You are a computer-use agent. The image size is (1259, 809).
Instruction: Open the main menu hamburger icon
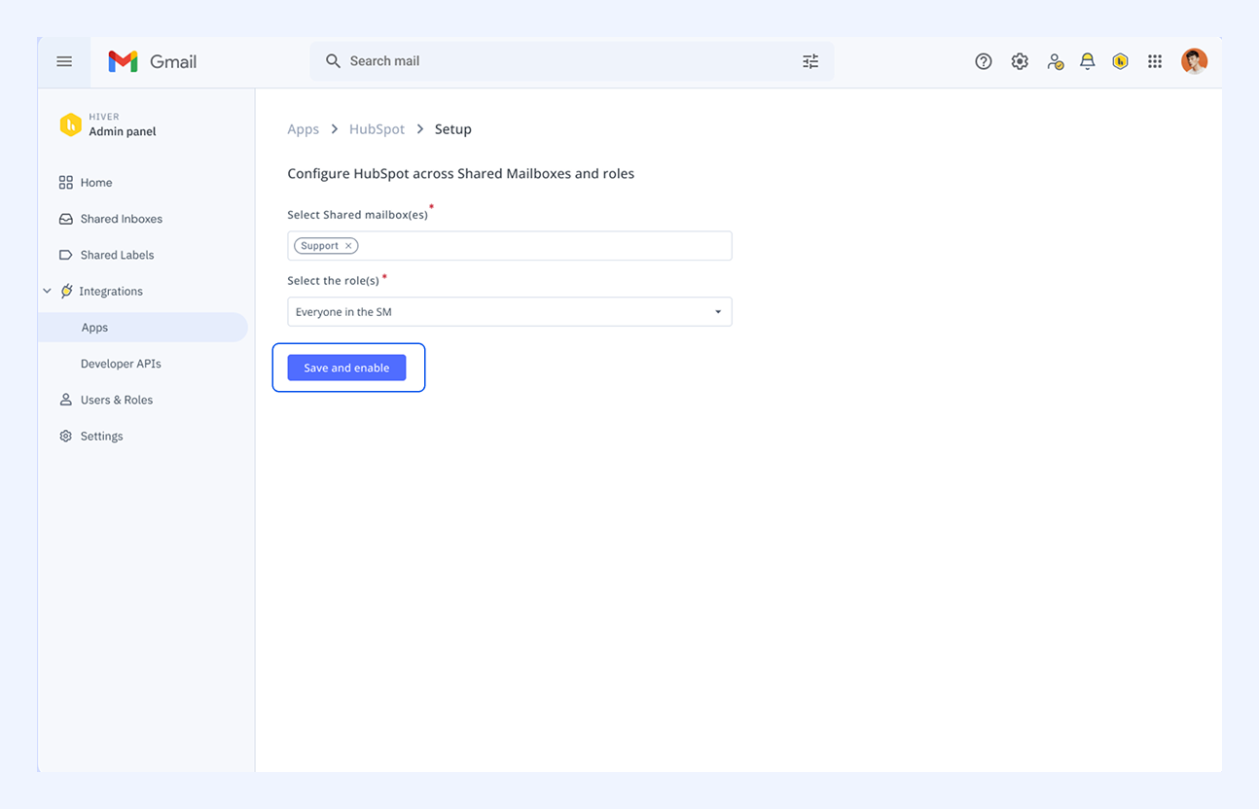[64, 61]
